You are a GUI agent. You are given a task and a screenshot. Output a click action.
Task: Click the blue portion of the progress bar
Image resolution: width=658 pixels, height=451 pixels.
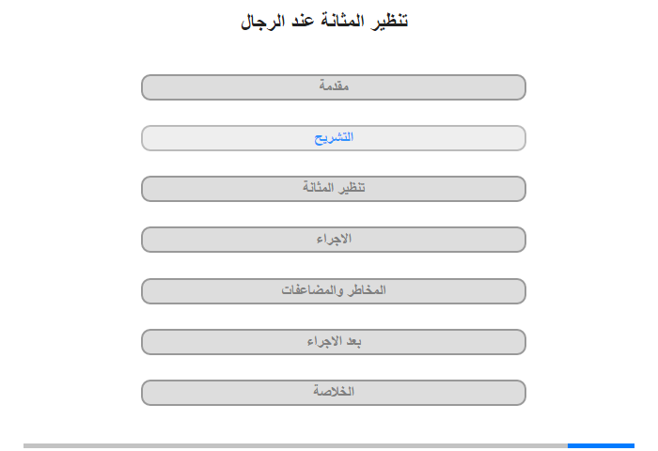pyautogui.click(x=601, y=445)
